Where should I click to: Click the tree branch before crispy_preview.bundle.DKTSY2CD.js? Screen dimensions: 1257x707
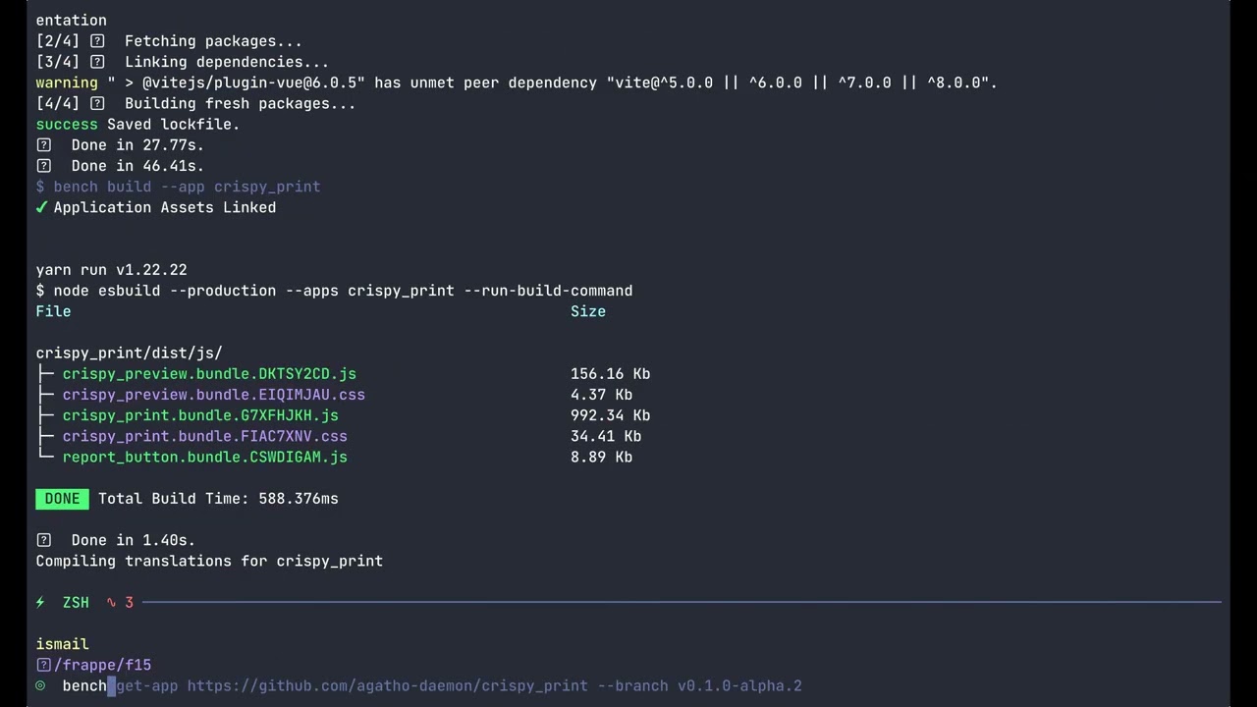[x=45, y=373]
